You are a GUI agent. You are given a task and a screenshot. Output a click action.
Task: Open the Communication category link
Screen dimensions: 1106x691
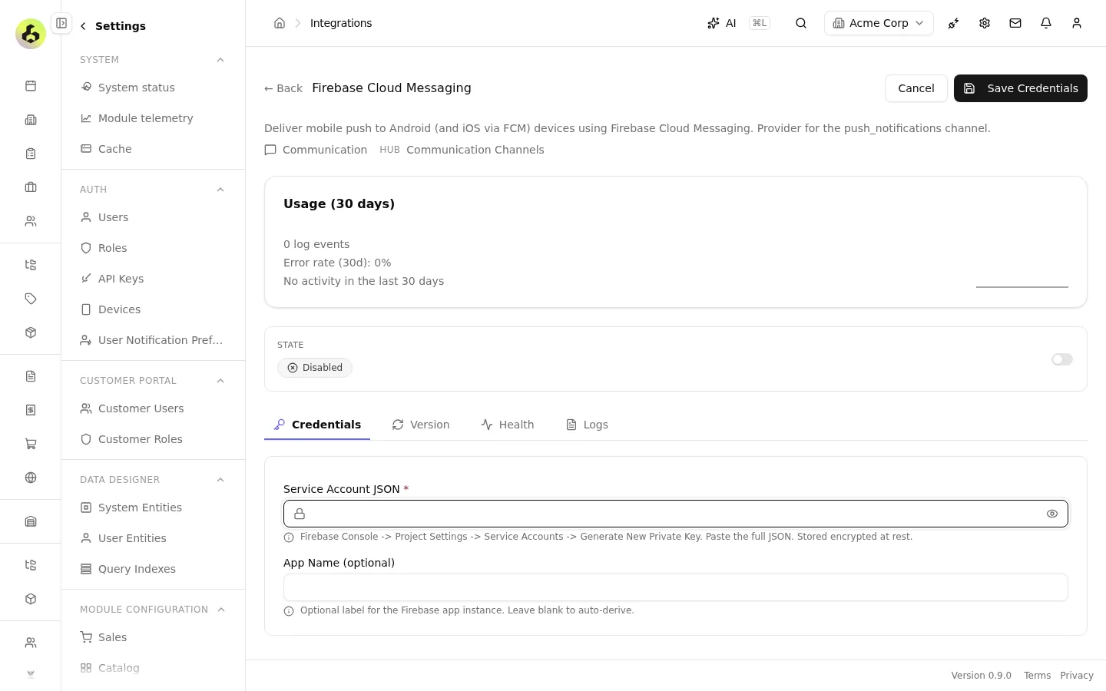tap(316, 150)
